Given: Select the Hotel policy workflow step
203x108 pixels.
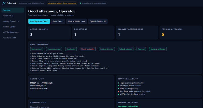Looking at the screenshot, I should click(x=71, y=49).
